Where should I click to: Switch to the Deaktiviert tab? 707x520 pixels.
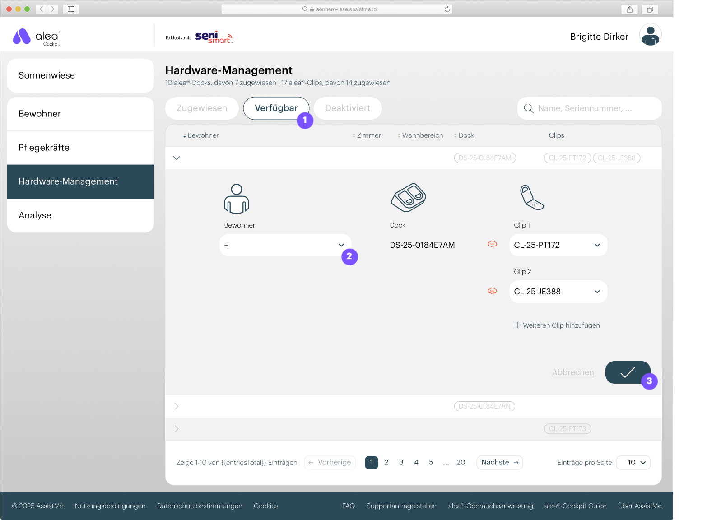[x=347, y=108]
